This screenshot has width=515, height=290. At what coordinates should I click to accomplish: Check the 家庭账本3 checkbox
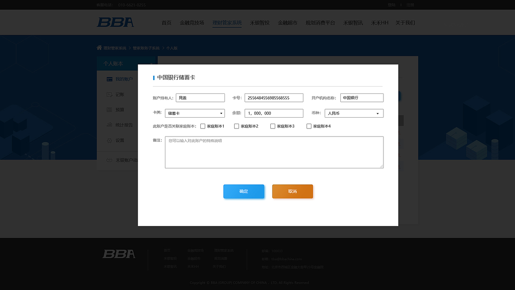[273, 126]
